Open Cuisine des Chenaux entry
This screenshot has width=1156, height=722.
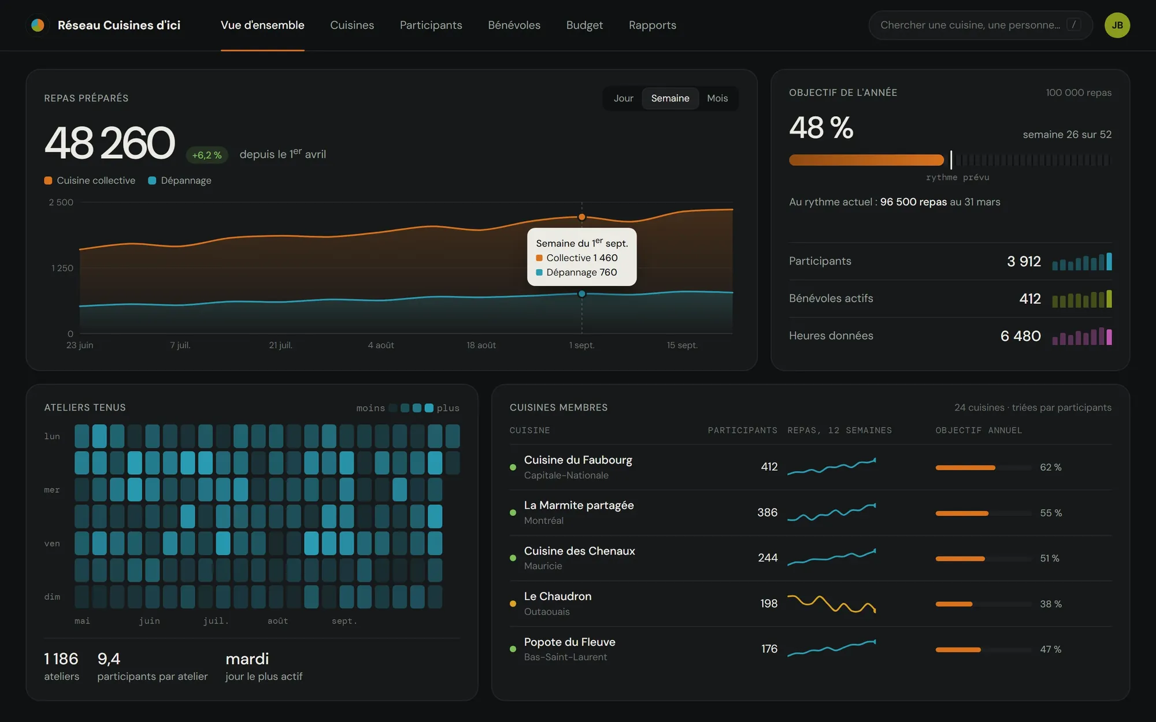point(810,558)
